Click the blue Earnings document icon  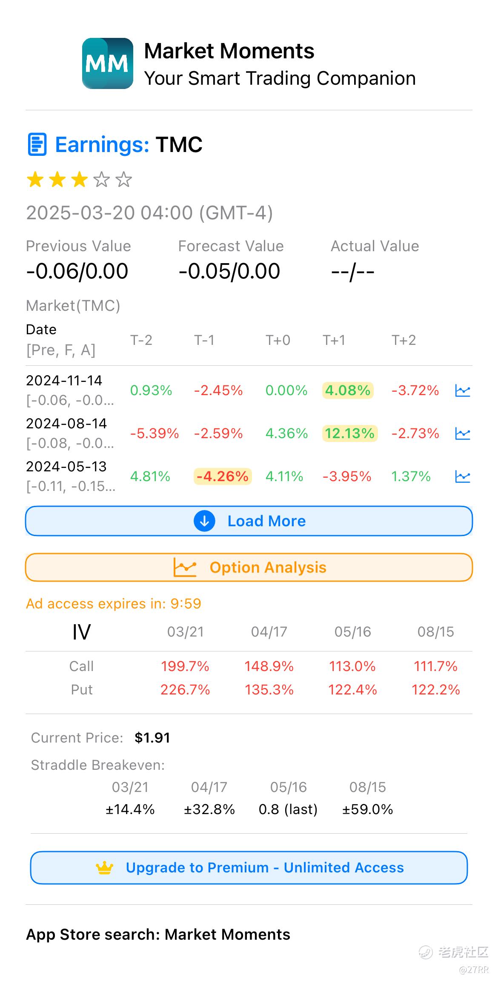click(37, 144)
